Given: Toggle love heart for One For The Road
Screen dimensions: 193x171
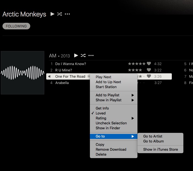Looking at the screenshot, I should click(x=149, y=76).
